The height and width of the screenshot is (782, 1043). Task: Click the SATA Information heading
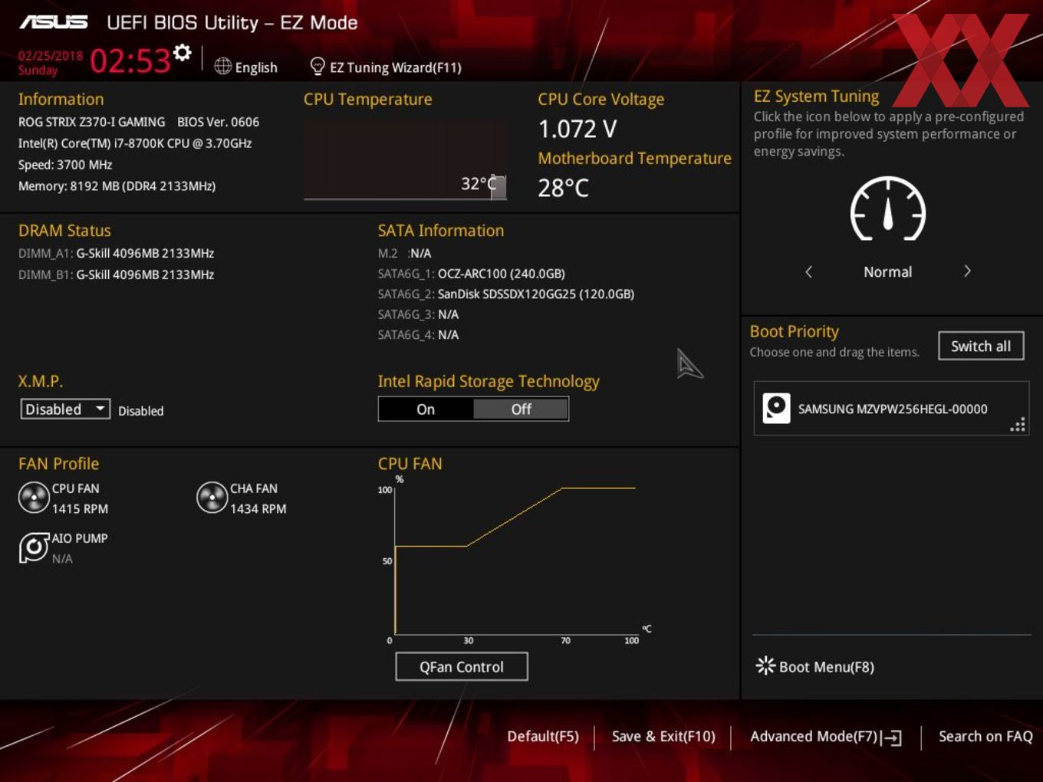440,231
